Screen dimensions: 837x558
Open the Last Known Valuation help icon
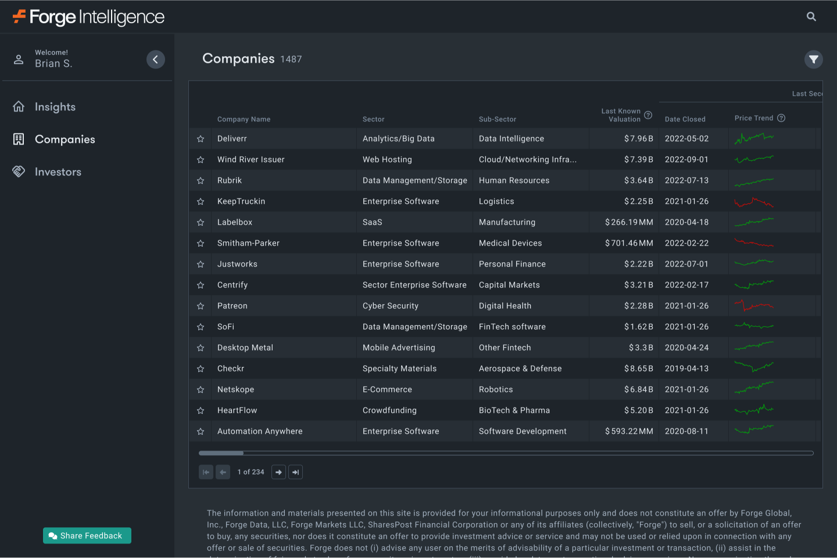648,115
